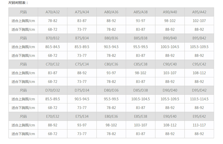Viewport: 223px width, 144px height.
Task: Select the E95/E42 size cell
Action: pos(199,116)
